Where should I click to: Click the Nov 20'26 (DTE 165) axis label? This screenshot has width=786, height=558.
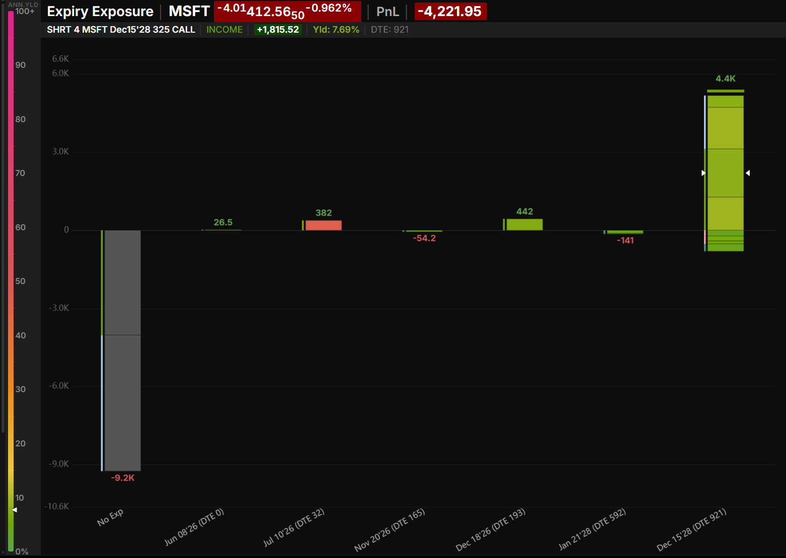click(x=389, y=530)
